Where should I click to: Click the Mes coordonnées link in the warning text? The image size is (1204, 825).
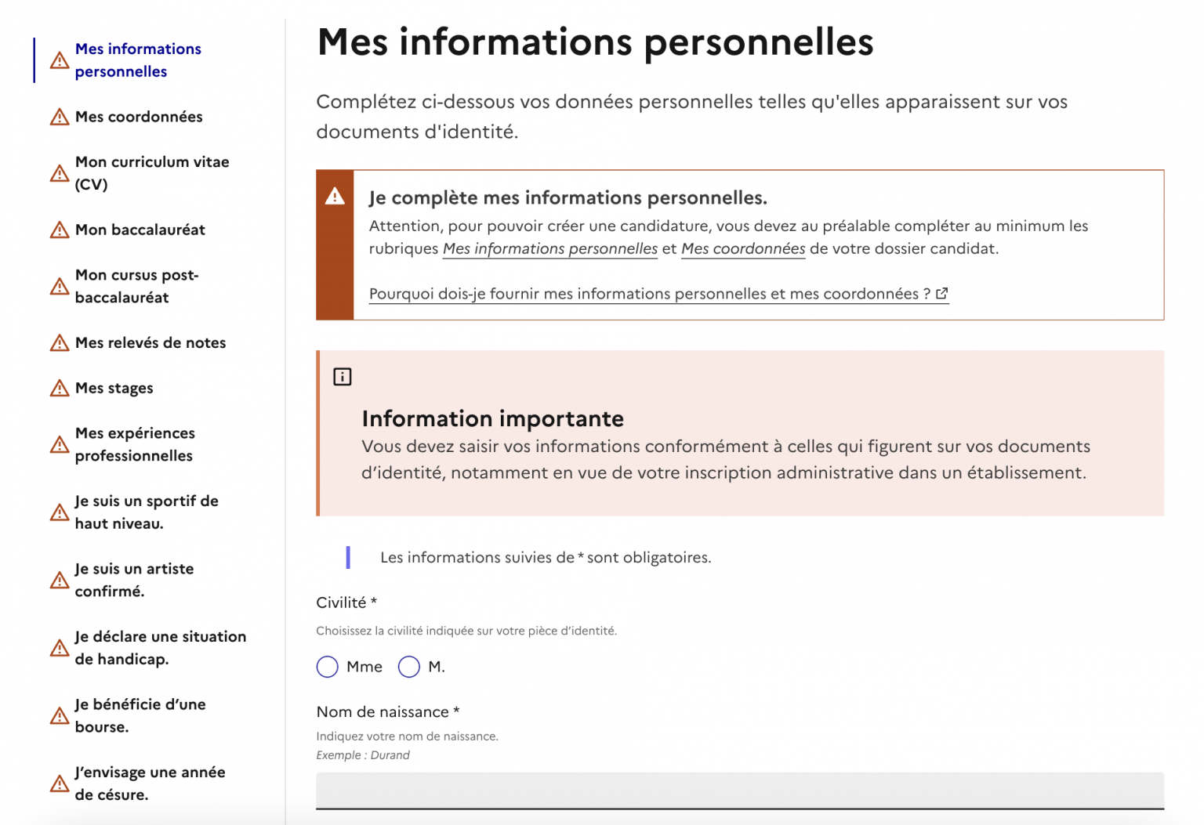[x=743, y=248]
